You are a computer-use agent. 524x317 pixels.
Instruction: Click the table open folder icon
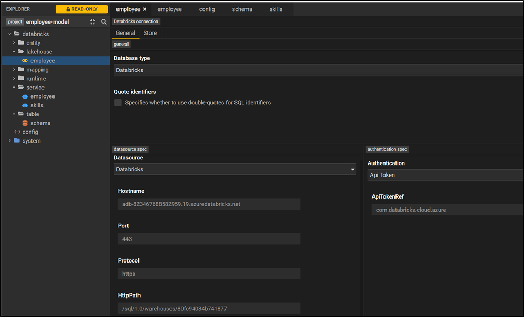pyautogui.click(x=21, y=114)
